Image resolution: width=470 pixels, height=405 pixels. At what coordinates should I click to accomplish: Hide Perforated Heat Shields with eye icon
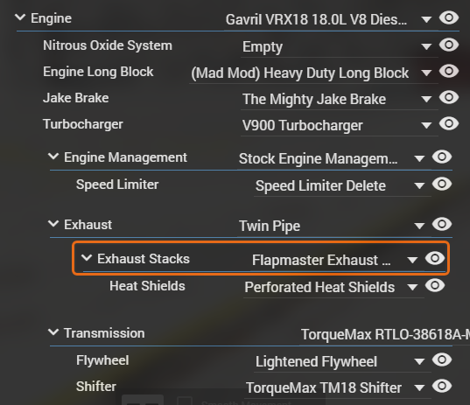(435, 285)
